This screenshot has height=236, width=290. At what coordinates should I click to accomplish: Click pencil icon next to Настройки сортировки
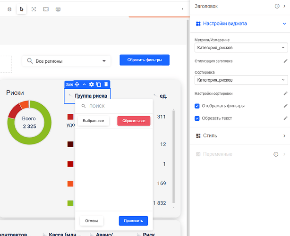[285, 93]
